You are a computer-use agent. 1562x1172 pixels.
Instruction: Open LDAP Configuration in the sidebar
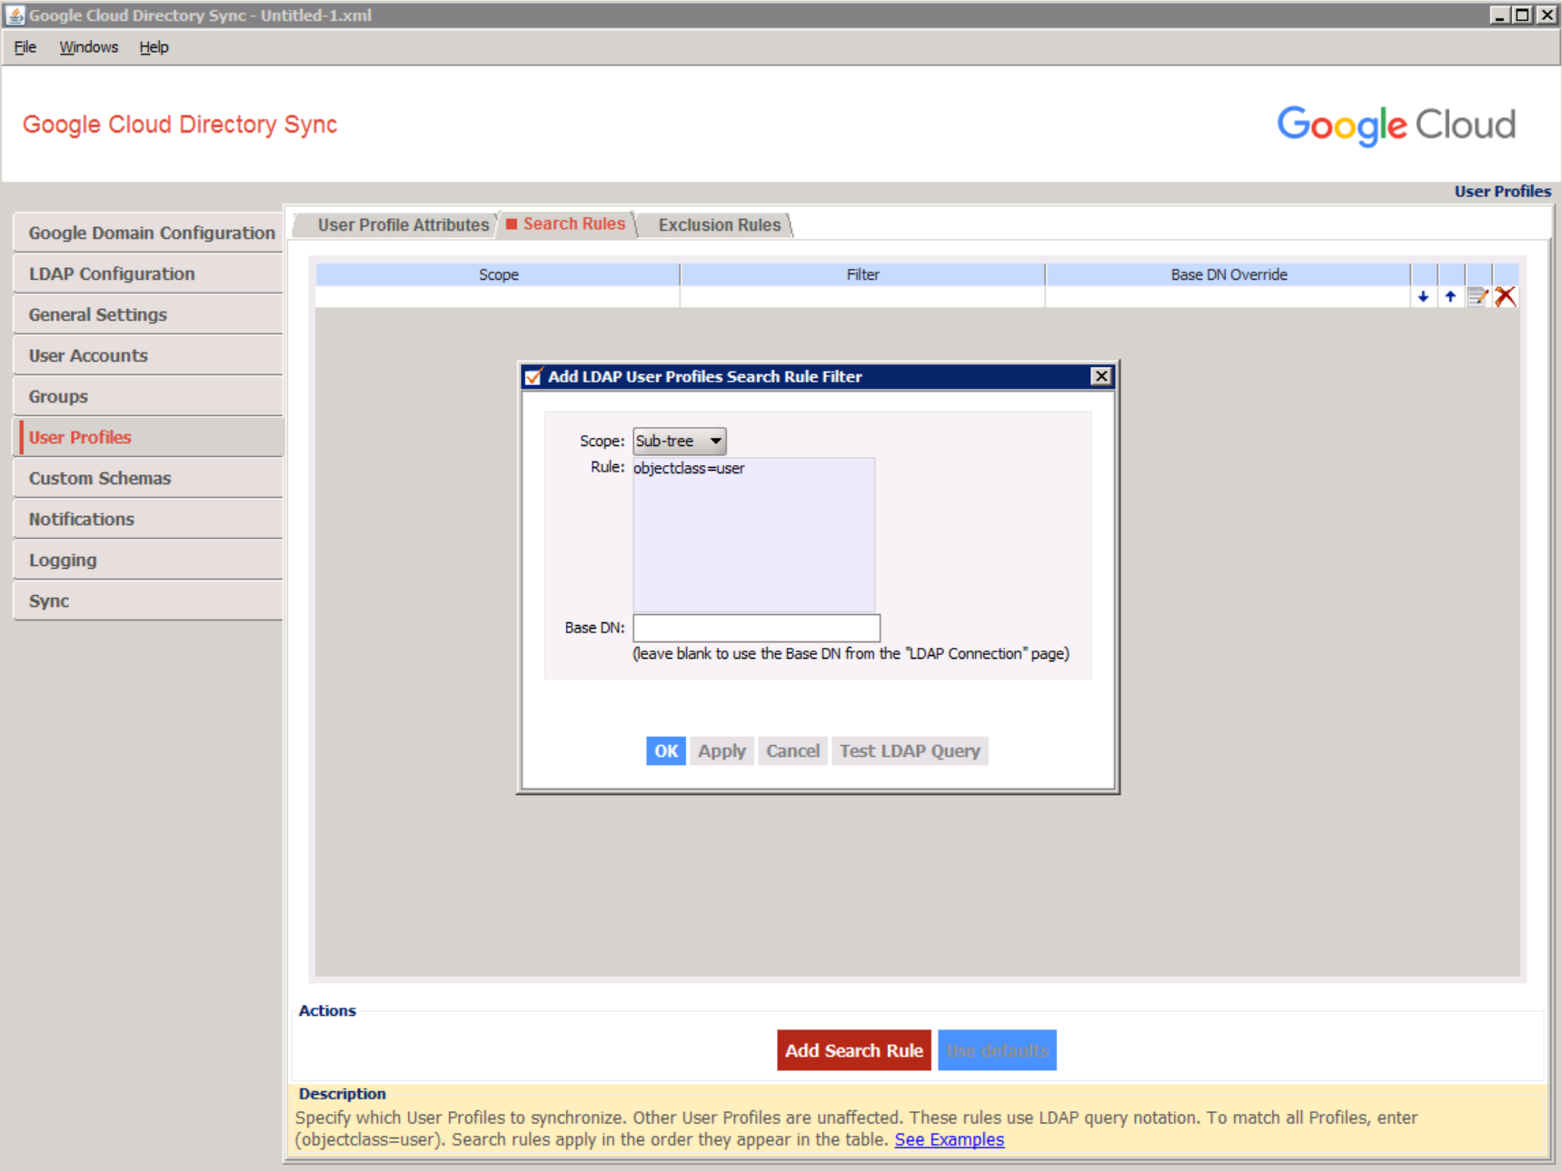coord(112,273)
